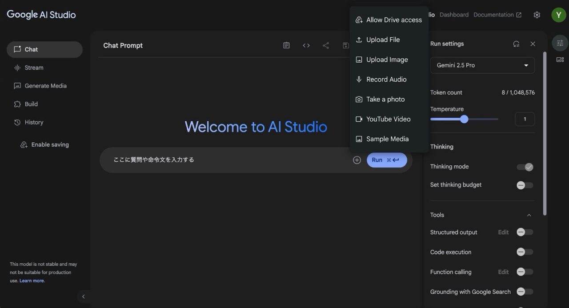Open the system instructions clipboard icon

coord(286,45)
